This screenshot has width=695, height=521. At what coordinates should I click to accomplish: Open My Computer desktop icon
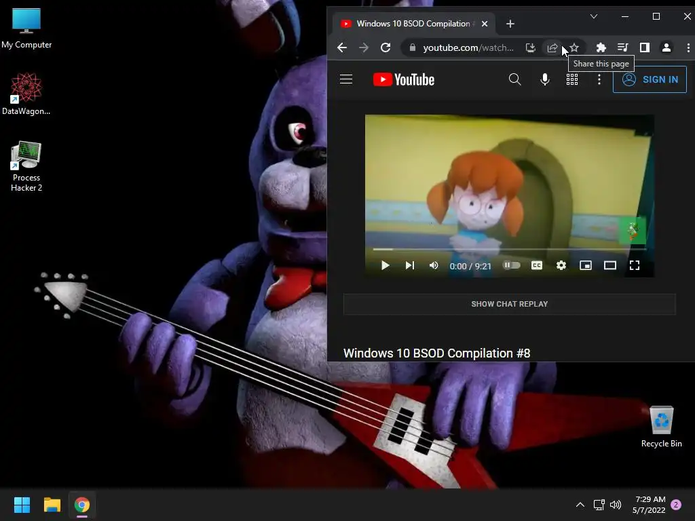(x=26, y=28)
